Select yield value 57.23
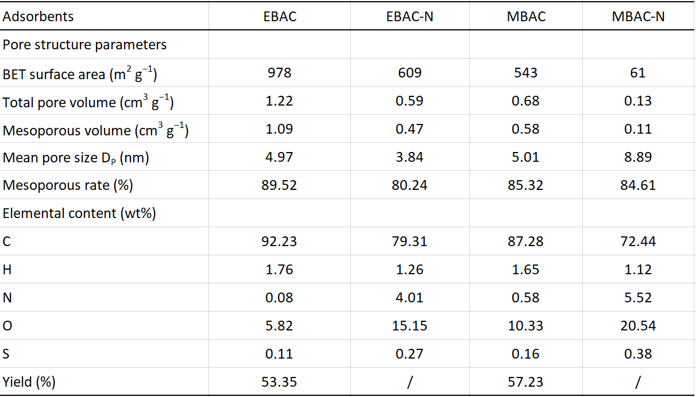Viewport: 696px width, 397px height. tap(526, 382)
